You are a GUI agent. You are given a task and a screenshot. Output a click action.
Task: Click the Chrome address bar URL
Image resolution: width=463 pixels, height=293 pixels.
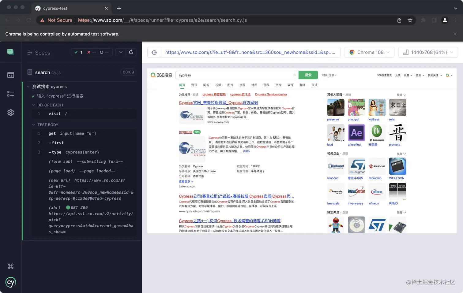click(162, 20)
